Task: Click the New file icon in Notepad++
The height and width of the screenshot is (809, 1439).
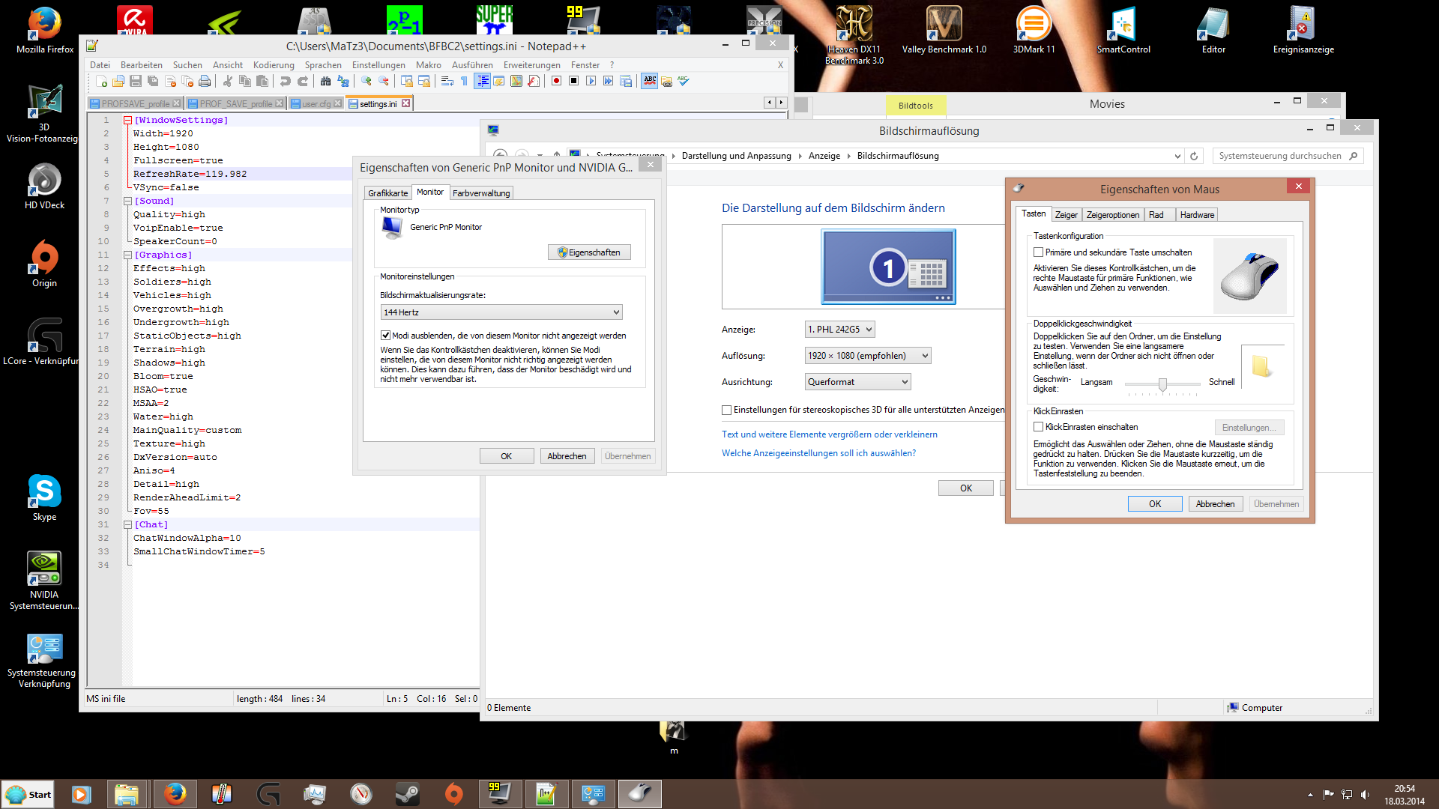Action: click(101, 81)
